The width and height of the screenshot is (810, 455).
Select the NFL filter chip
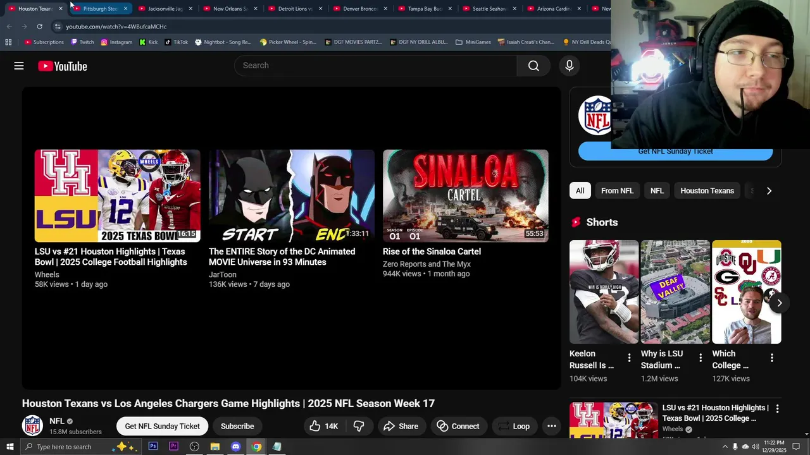pos(657,191)
